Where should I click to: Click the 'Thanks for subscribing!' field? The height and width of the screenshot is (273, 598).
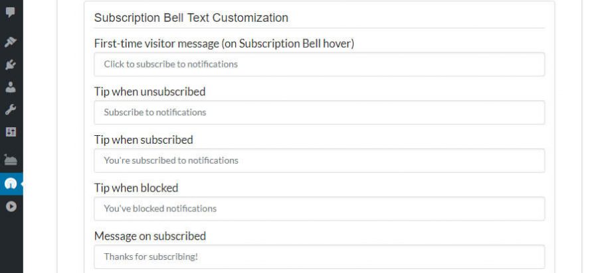pos(319,256)
